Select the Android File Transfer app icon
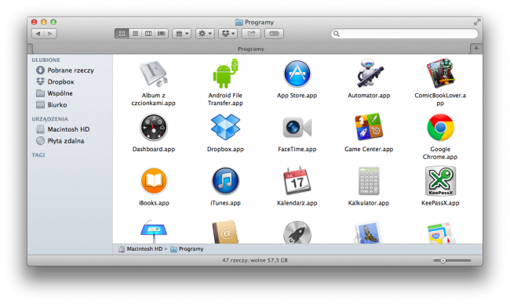Screen dimensions: 510x304 point(225,74)
